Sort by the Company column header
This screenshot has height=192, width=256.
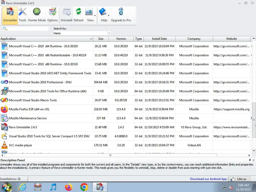(x=194, y=39)
